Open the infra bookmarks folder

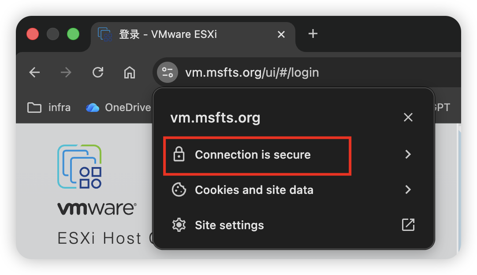(49, 107)
